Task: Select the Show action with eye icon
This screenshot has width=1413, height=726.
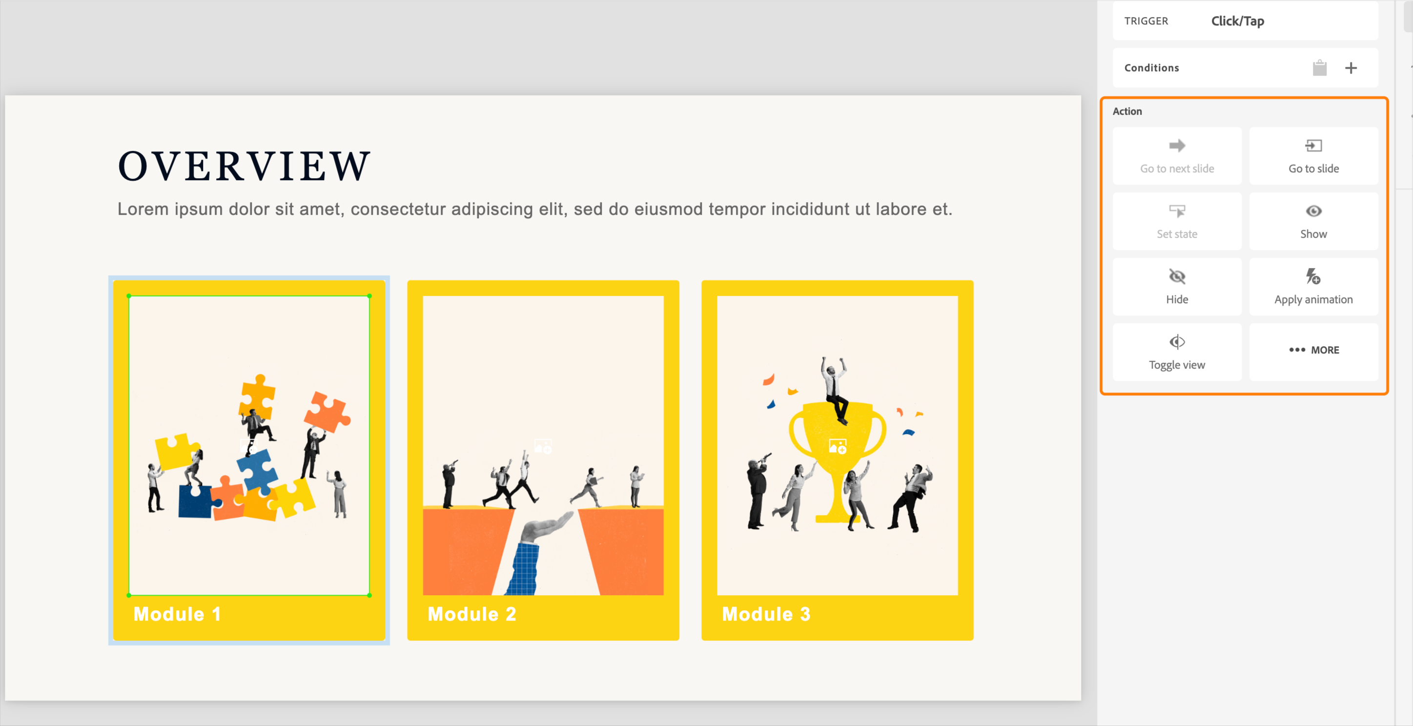Action: (x=1313, y=221)
